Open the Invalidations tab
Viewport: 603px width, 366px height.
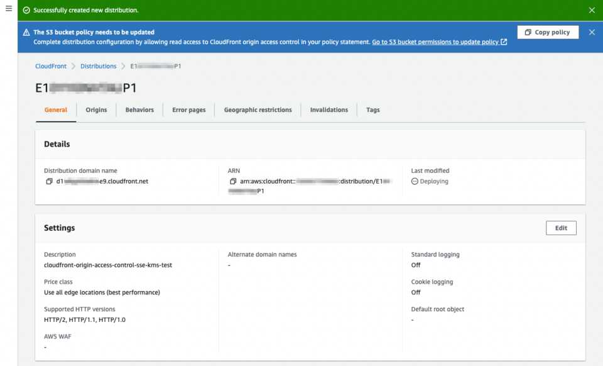click(329, 109)
